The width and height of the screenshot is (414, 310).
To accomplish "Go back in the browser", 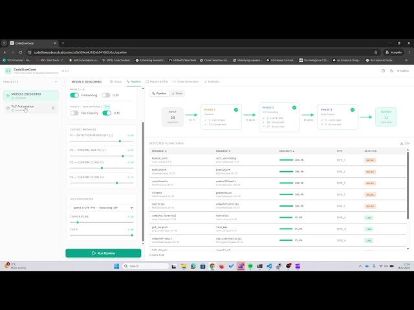I will pos(5,52).
